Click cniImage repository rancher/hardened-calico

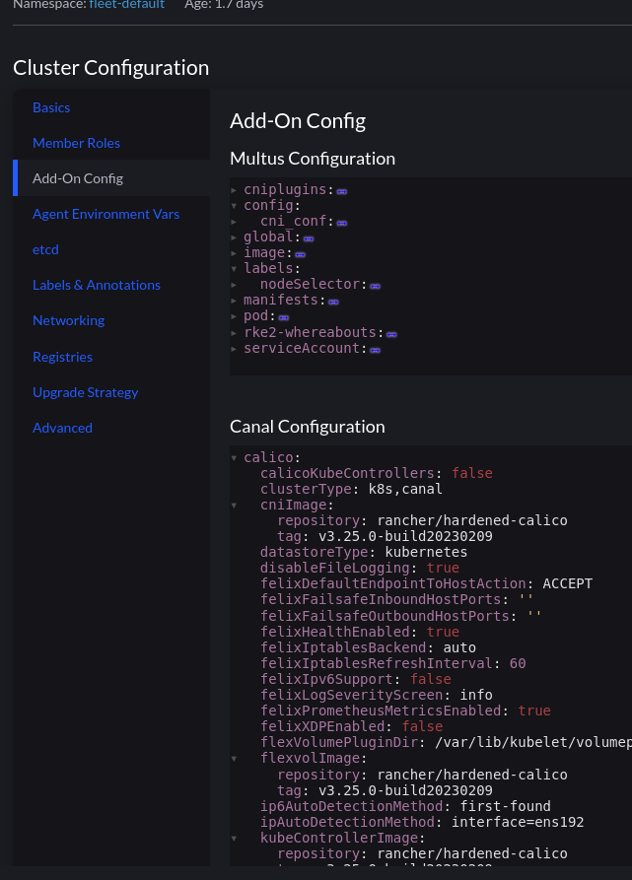tap(472, 520)
